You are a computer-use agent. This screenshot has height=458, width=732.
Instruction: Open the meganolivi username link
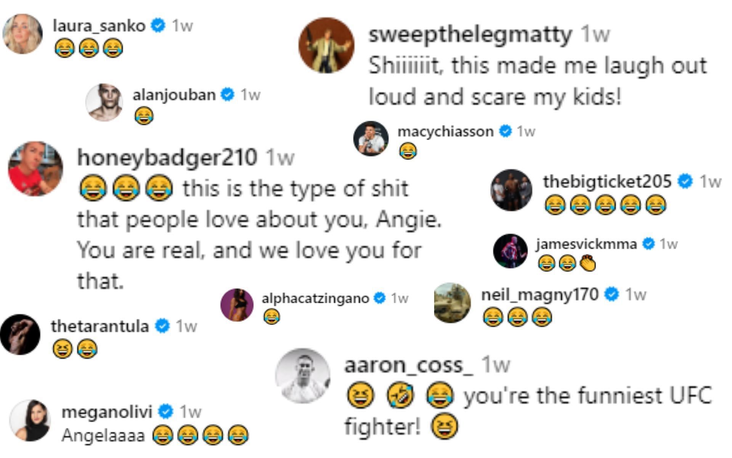[107, 412]
